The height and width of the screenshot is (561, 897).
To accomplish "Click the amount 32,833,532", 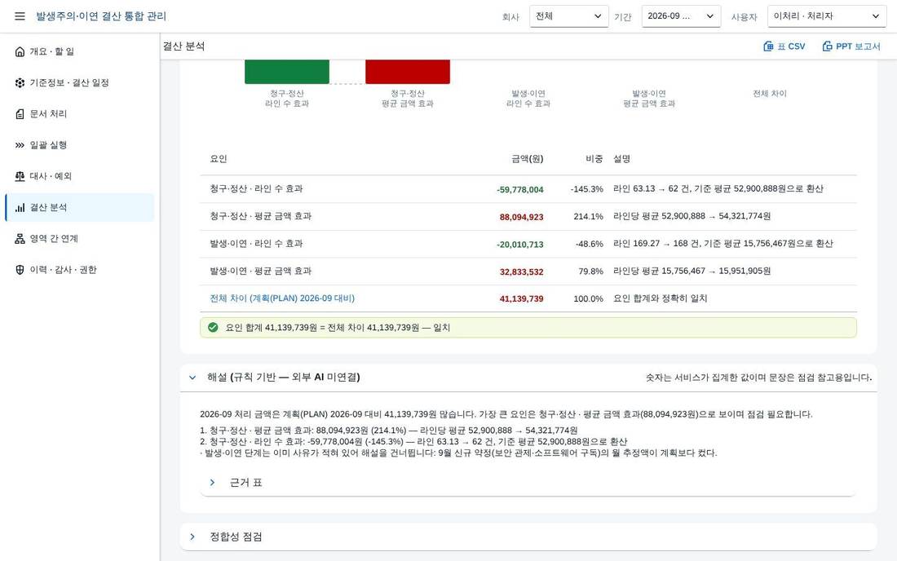I will coord(522,272).
